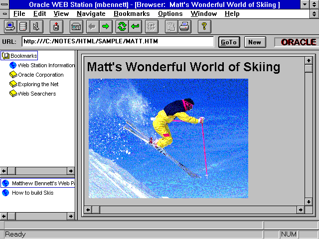Open the Navigate menu
This screenshot has height=239, width=319.
[91, 13]
